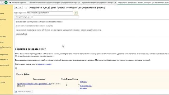The width and height of the screenshot is (169, 95).
Task: Click the line about однократная оплата
Action: tap(58, 30)
